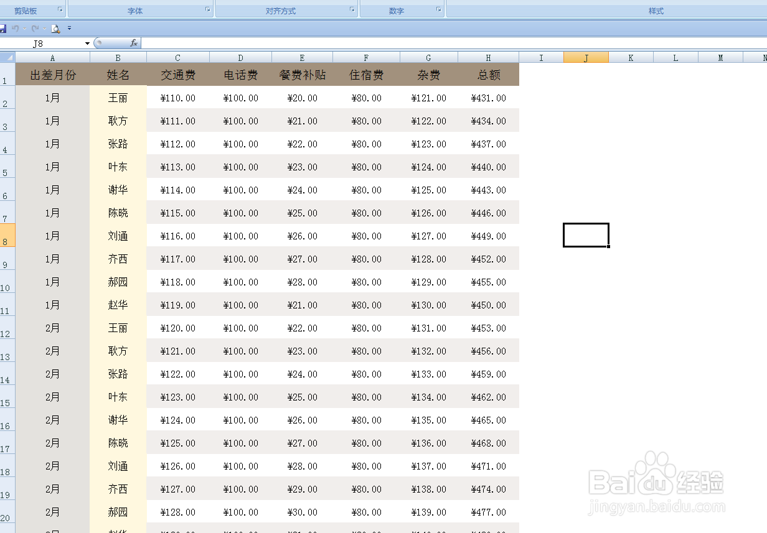Viewport: 767px width, 533px height.
Task: Select the cell with ¥138.00
Action: click(429, 489)
